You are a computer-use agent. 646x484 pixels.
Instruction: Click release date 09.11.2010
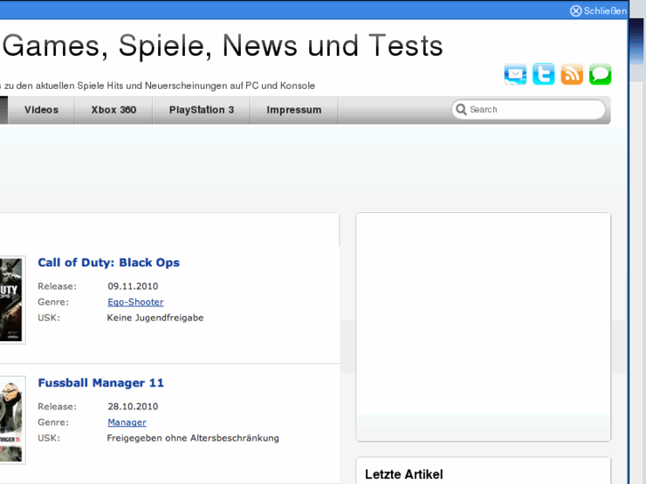point(132,286)
